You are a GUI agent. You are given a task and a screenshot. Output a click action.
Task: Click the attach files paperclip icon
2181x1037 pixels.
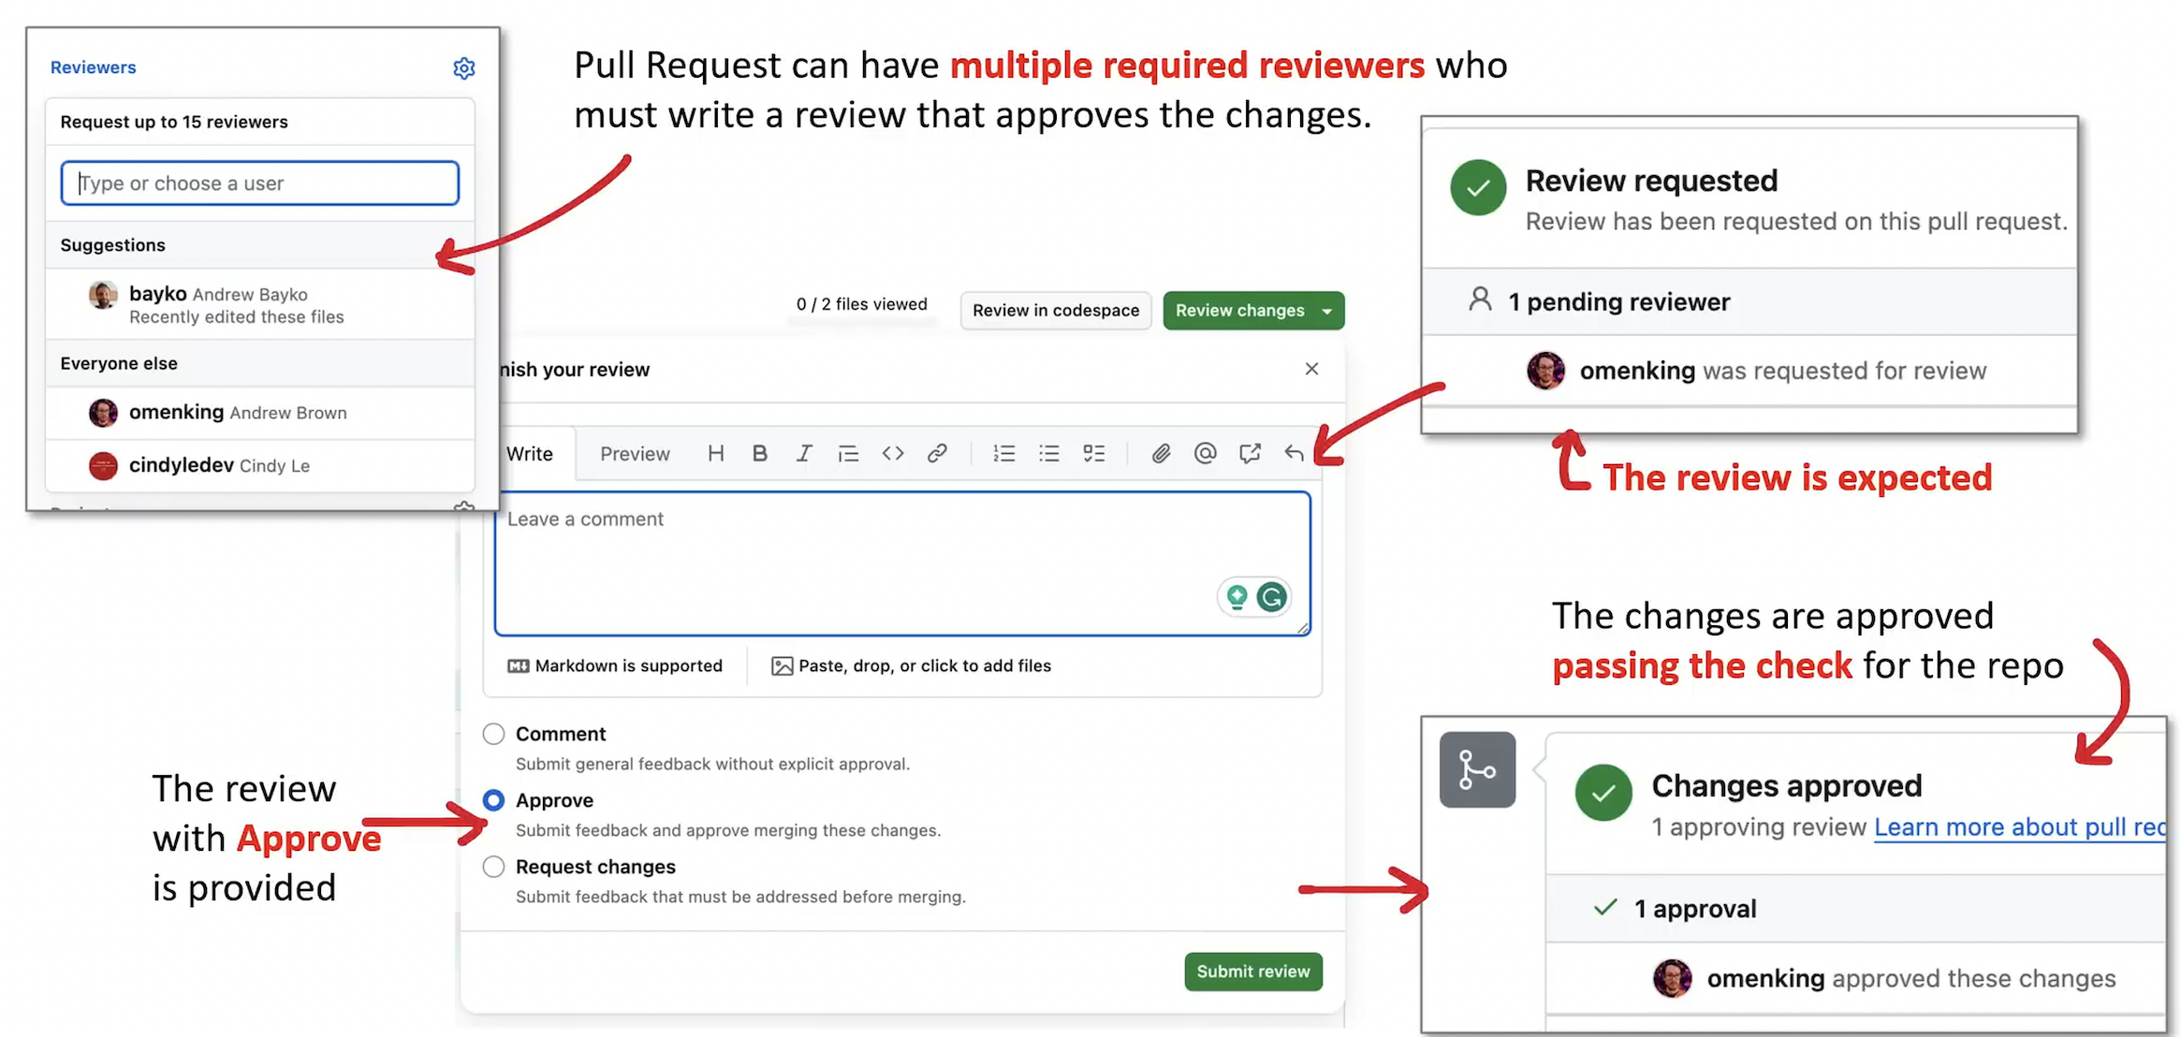1161,454
